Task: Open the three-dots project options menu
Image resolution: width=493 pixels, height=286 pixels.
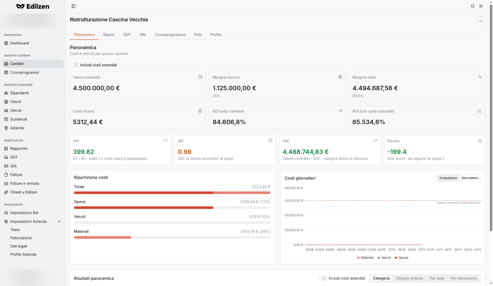Action: point(480,21)
